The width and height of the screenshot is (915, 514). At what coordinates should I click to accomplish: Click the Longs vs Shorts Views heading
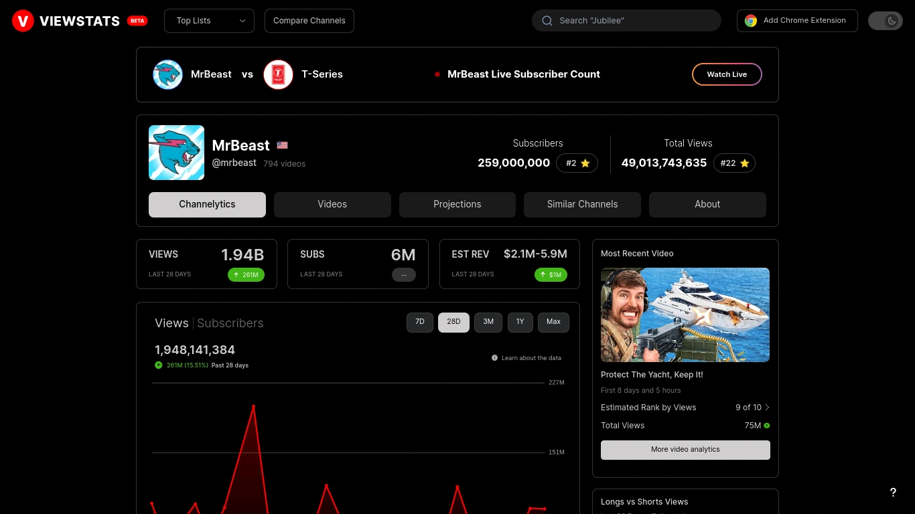coord(644,502)
